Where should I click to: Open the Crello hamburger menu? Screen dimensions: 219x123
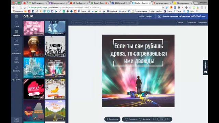(16, 16)
